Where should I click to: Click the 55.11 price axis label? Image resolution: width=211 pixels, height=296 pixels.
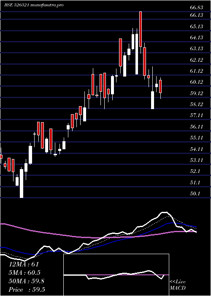tap(197, 138)
